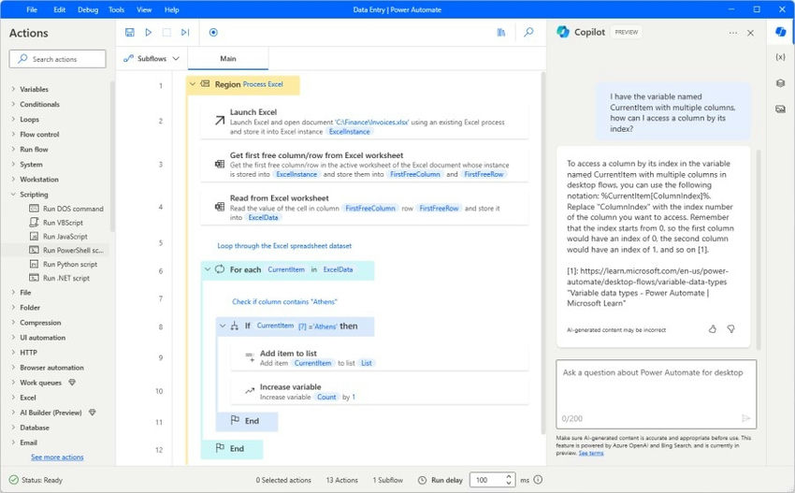
Task: Click the Read from Excel worksheet action icon
Action: pyautogui.click(x=220, y=207)
